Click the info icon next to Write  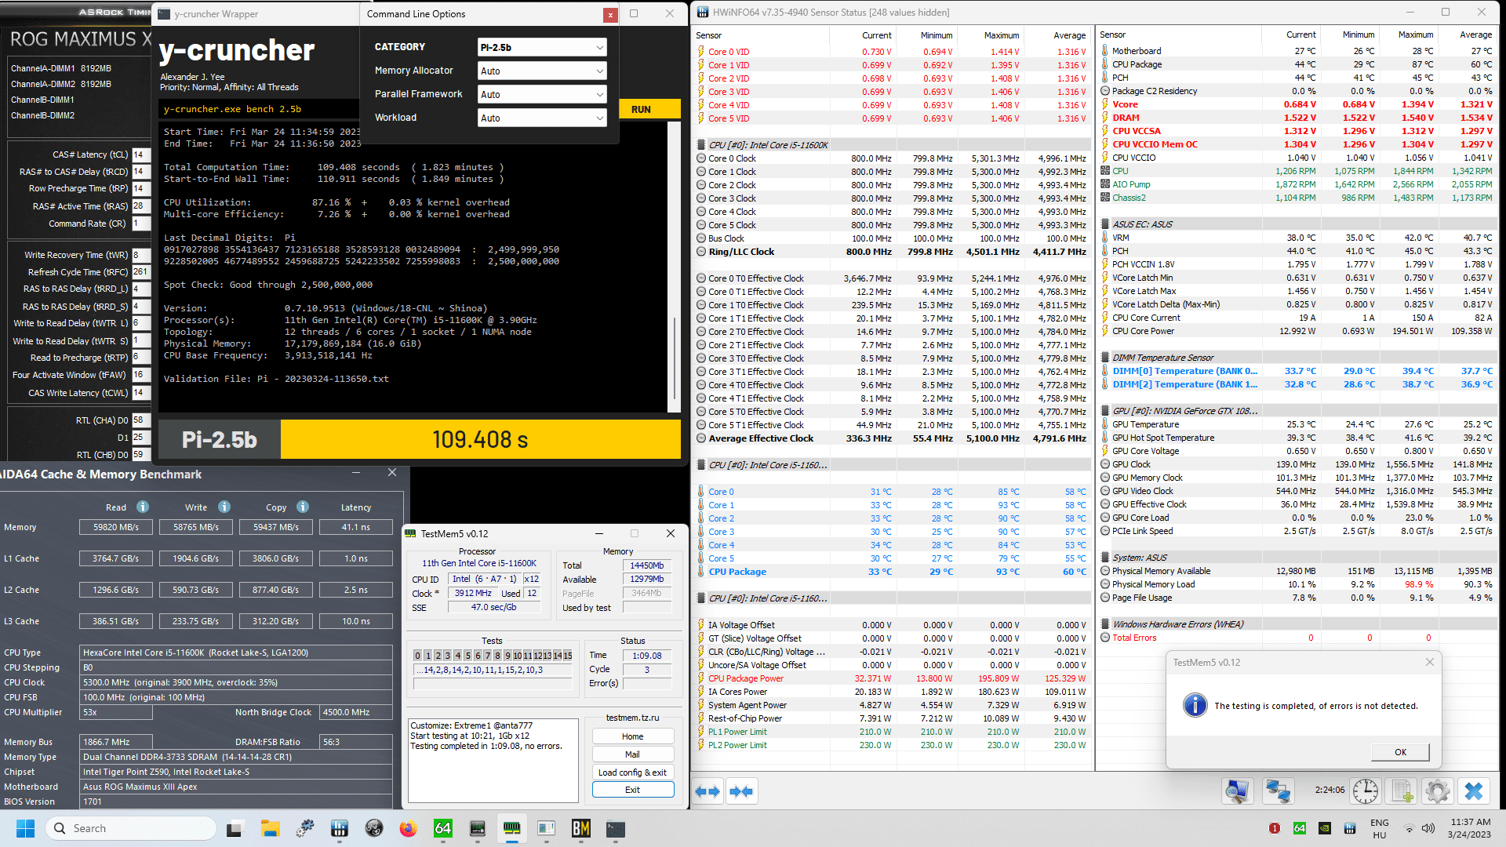tap(224, 507)
